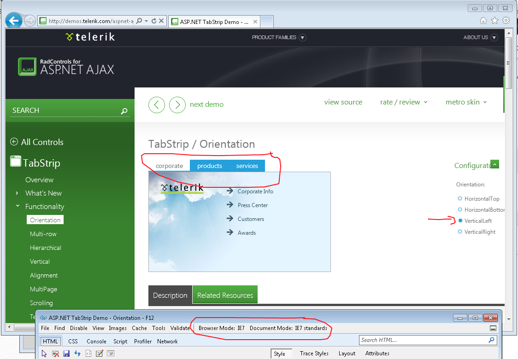Open the Alignment demo
The width and height of the screenshot is (518, 359).
[x=44, y=275]
